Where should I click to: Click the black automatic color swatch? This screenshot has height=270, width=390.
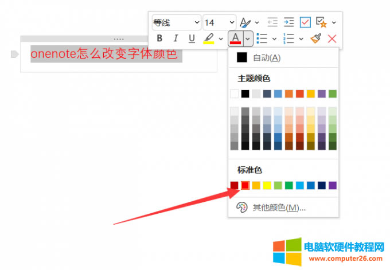pos(242,57)
